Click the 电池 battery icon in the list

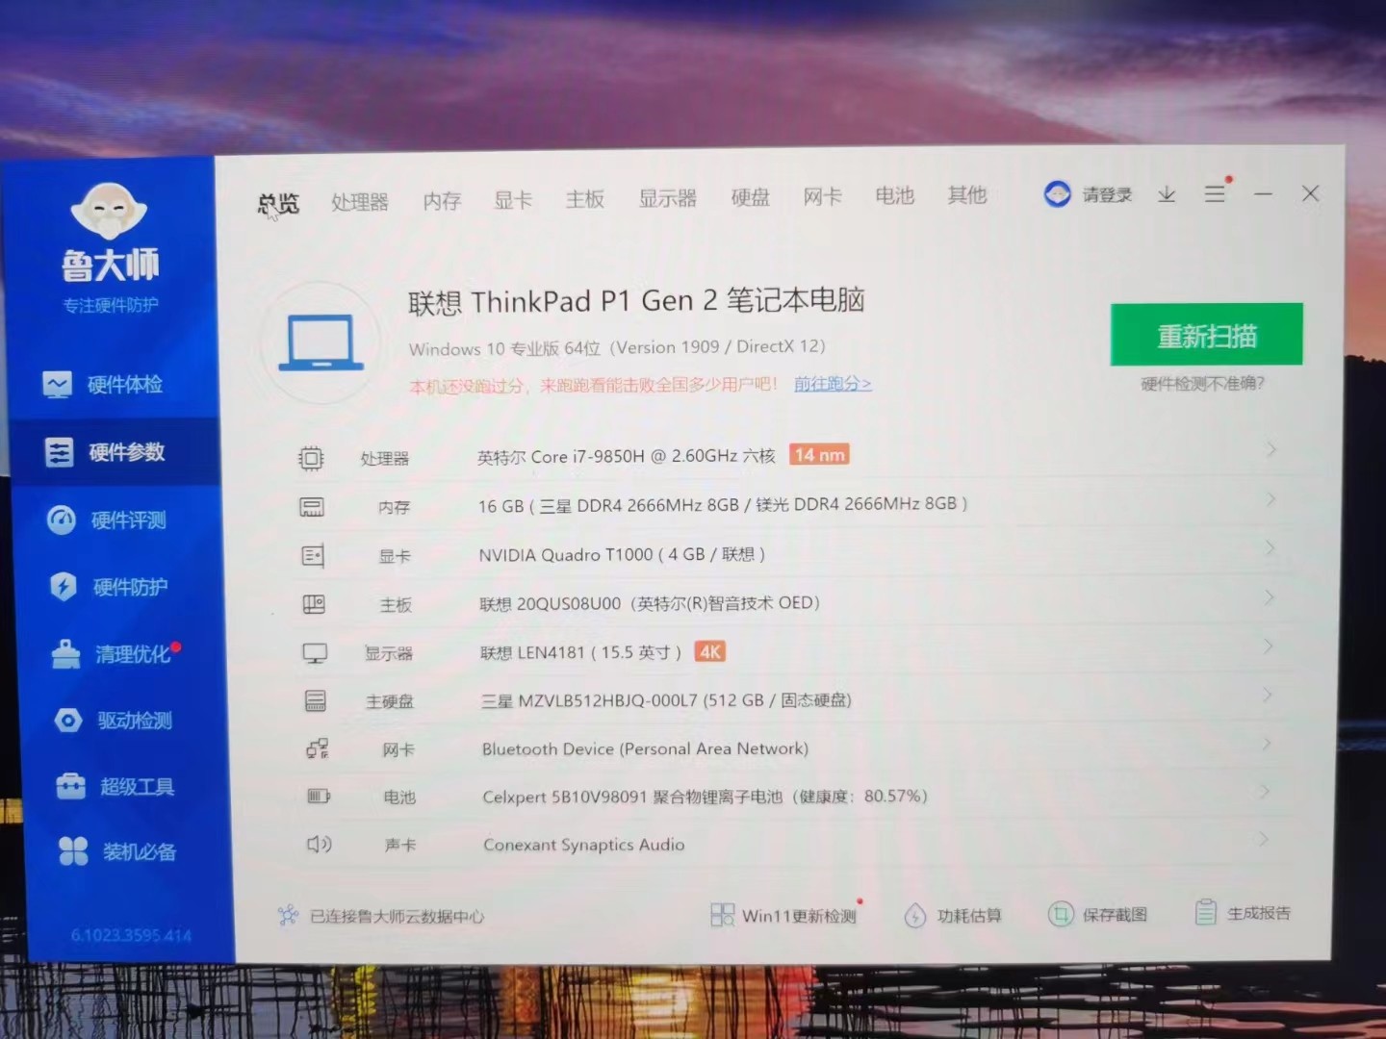click(318, 796)
